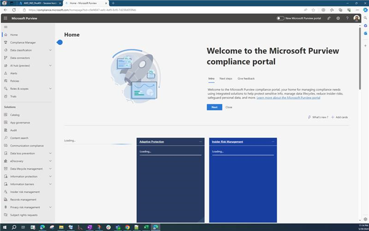Viewport: 369px width, 231px height.
Task: Open Insider Risk Management card more options
Action: [273, 142]
